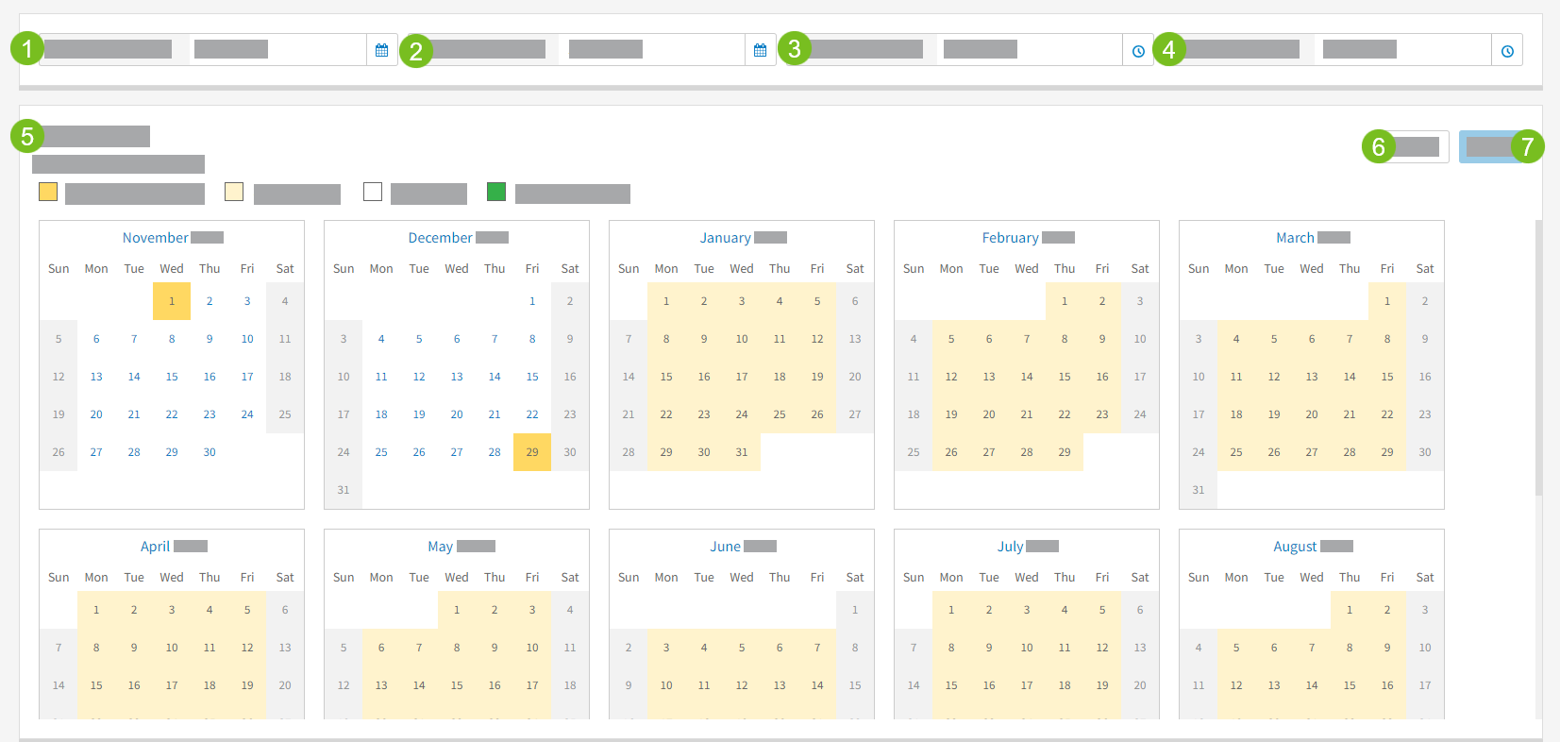Viewport: 1560px width, 742px height.
Task: Click the dark yellow legend swatch
Action: coord(48,192)
